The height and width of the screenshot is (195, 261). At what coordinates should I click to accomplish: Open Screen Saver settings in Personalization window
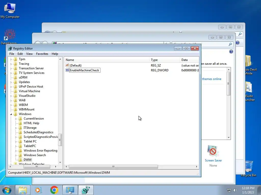pos(213,160)
